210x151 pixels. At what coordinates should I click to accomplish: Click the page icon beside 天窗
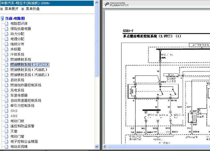pos(7,131)
